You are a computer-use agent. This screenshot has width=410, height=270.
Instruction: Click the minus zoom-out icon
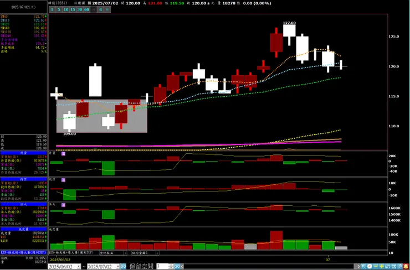(x=376, y=267)
